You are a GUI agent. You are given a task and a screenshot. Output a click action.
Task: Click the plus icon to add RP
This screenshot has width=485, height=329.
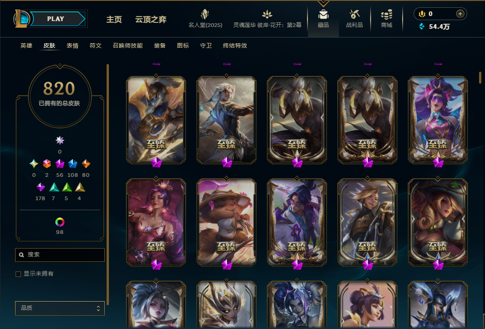(460, 14)
